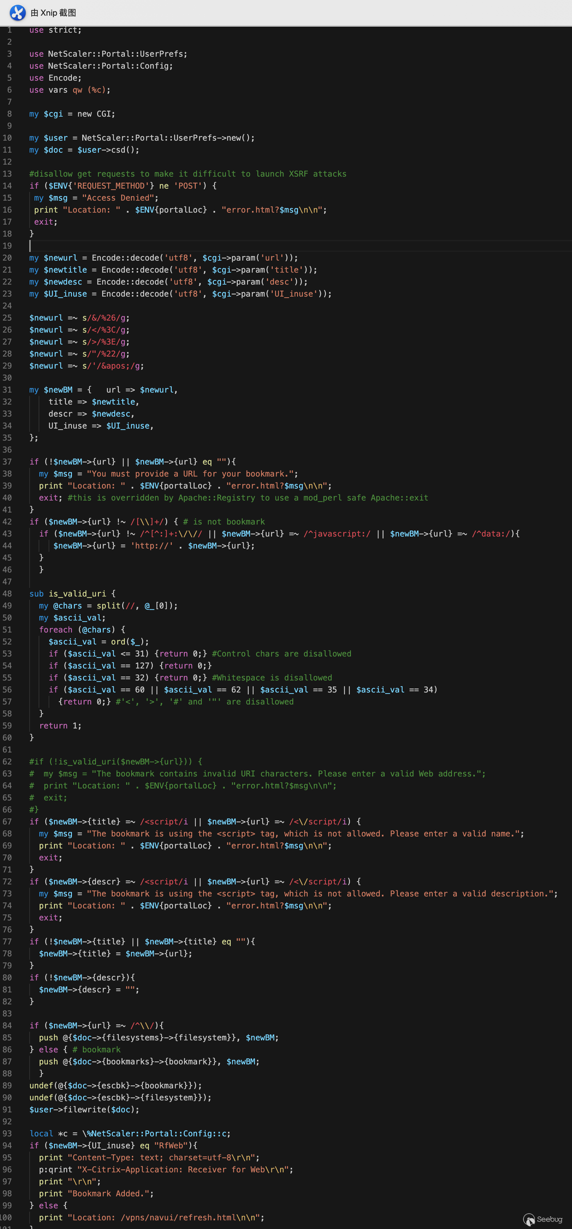Click the '$newtitle = Encode::decode' line
This screenshot has height=1229, width=572.
[x=173, y=270]
